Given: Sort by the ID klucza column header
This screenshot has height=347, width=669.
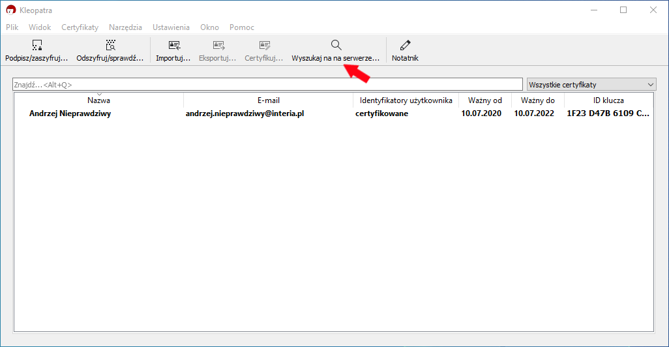Looking at the screenshot, I should click(608, 100).
